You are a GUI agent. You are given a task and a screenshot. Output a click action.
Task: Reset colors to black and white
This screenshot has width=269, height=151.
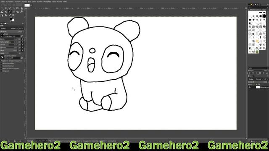pos(11,21)
